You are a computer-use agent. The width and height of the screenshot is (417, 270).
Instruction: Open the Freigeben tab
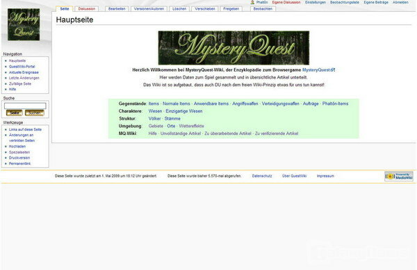click(x=231, y=9)
